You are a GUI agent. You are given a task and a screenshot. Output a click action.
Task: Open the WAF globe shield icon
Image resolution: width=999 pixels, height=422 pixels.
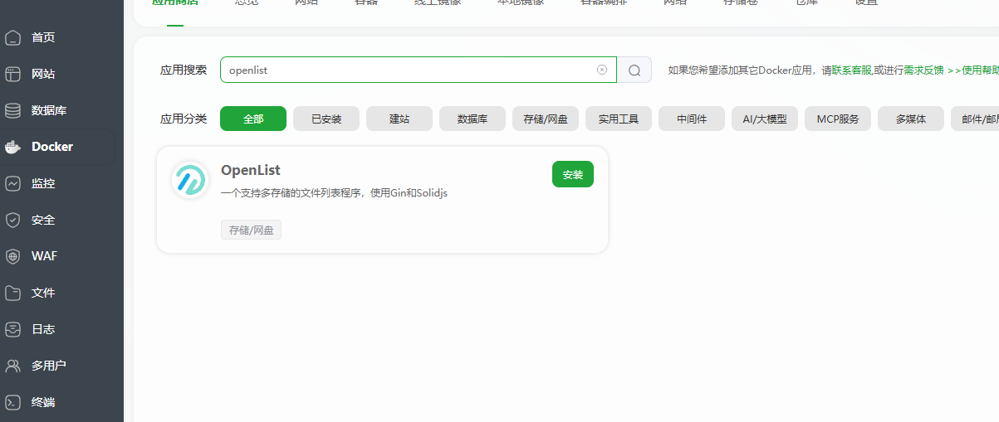(x=12, y=256)
